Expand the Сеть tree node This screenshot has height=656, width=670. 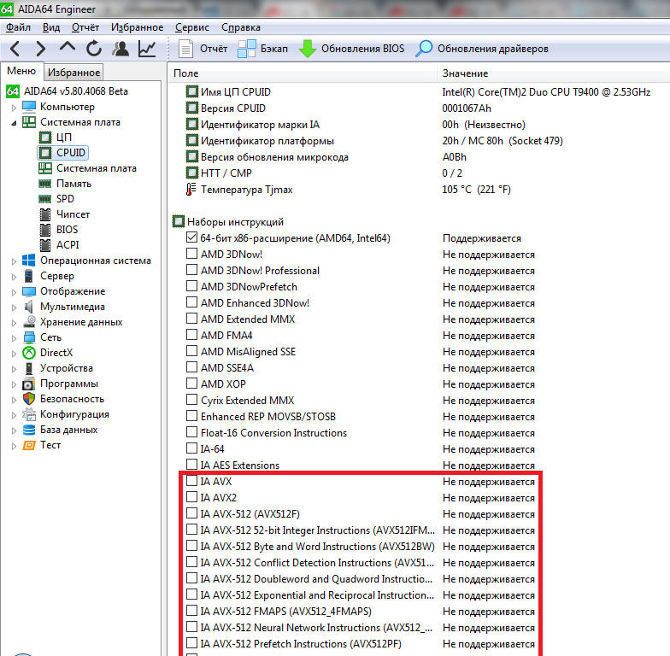click(x=14, y=338)
